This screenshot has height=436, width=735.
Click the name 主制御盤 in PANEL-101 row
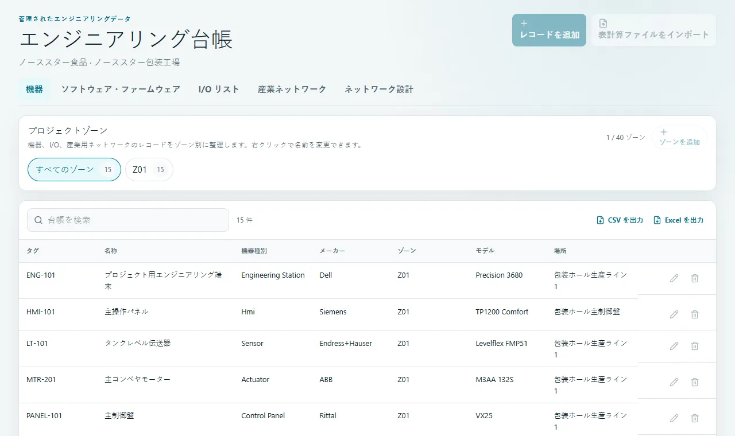119,416
